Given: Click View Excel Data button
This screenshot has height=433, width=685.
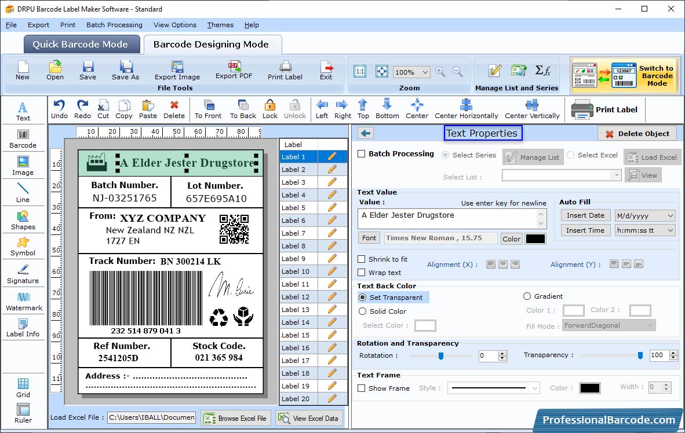Looking at the screenshot, I should 309,418.
